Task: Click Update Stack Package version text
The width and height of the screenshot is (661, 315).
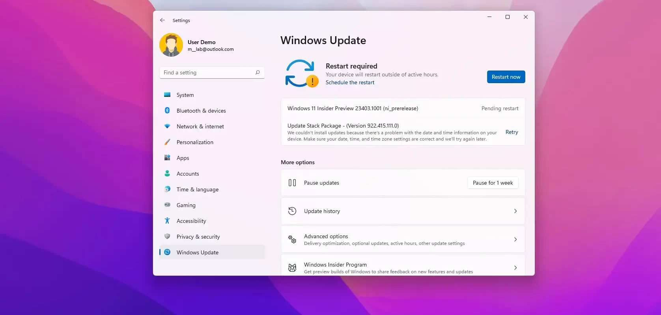Action: pos(343,126)
